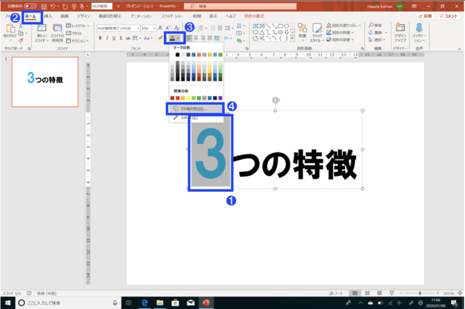Pick the purple standard color swatch

point(220,98)
